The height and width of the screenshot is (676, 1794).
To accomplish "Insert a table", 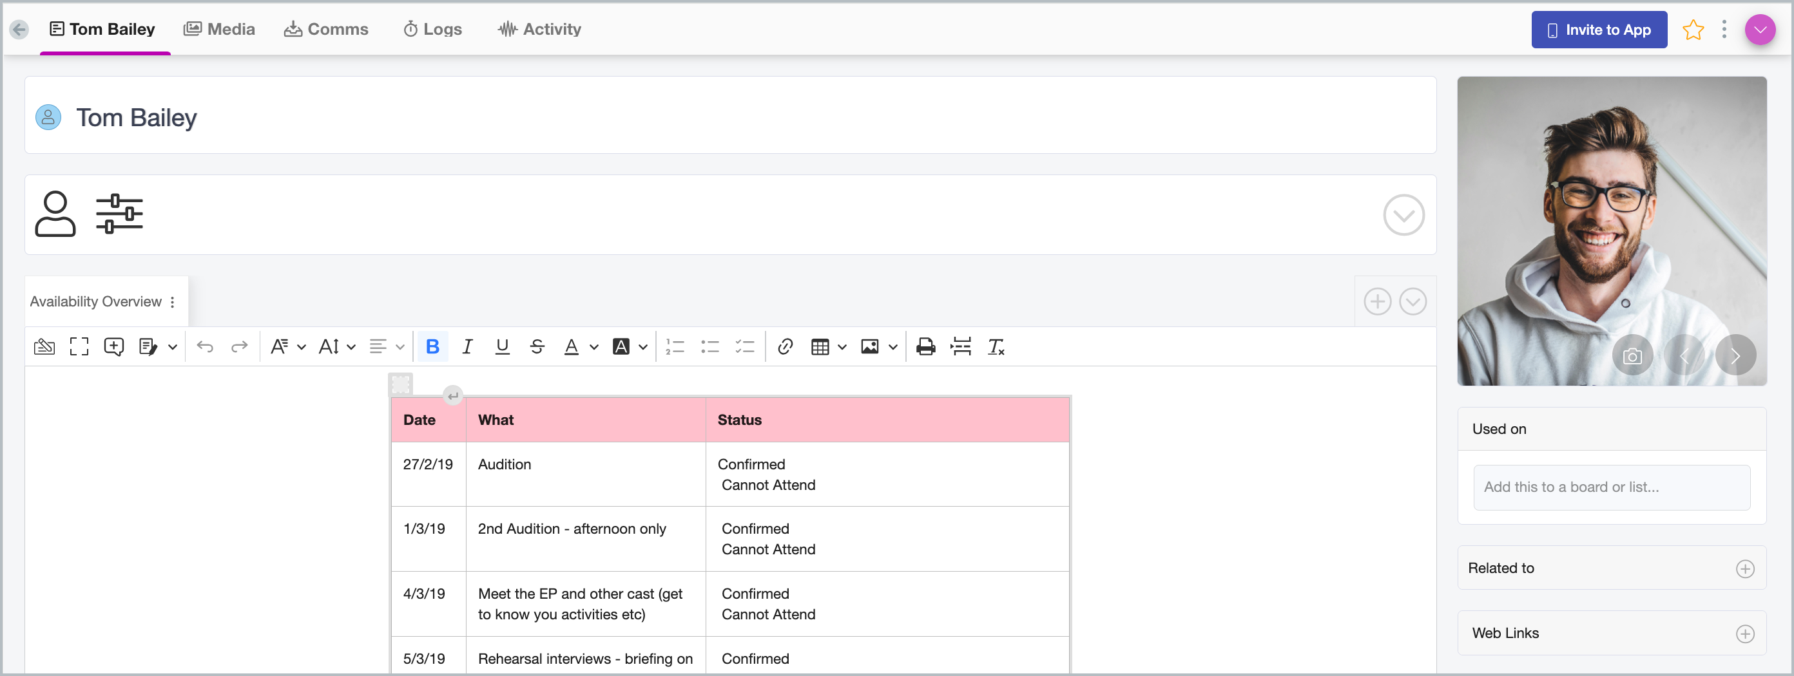I will [820, 347].
